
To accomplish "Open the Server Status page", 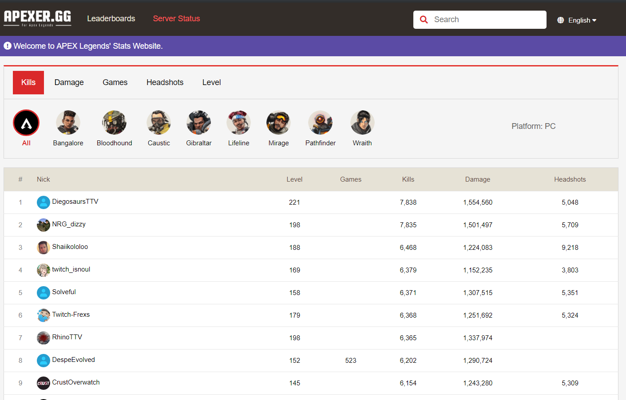I will click(176, 19).
